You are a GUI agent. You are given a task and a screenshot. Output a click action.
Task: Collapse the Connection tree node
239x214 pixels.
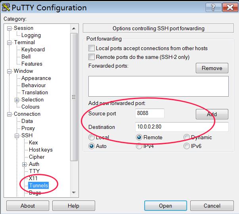coord(9,114)
